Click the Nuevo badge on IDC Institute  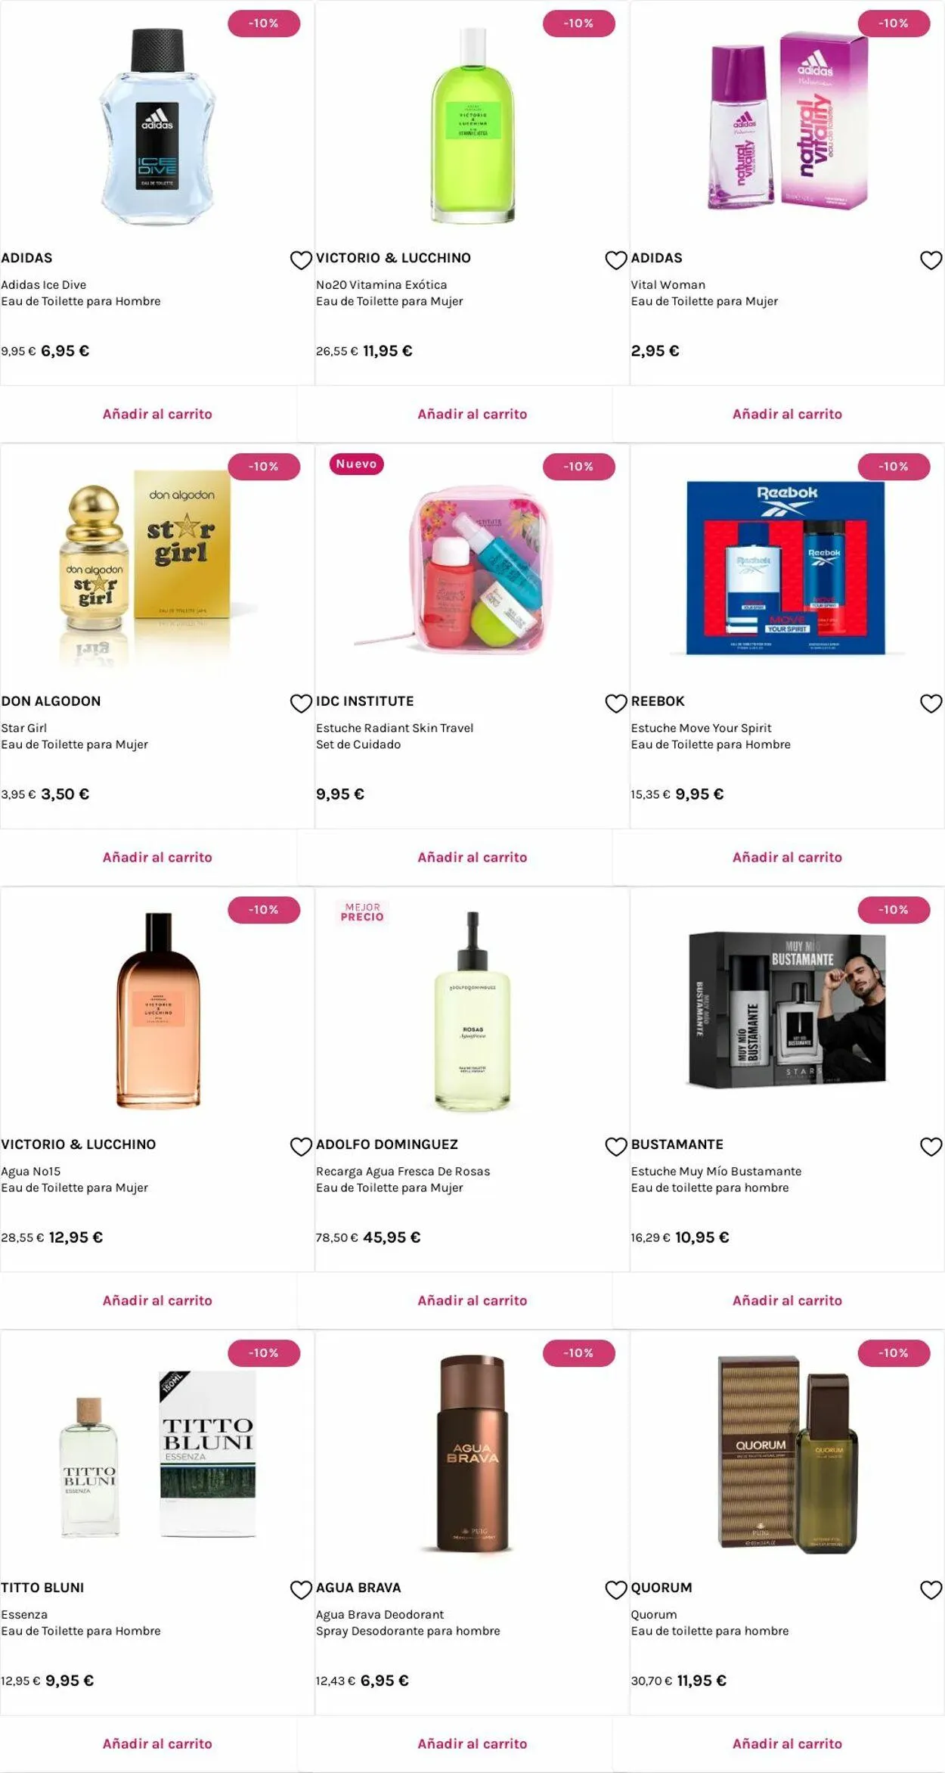[356, 464]
